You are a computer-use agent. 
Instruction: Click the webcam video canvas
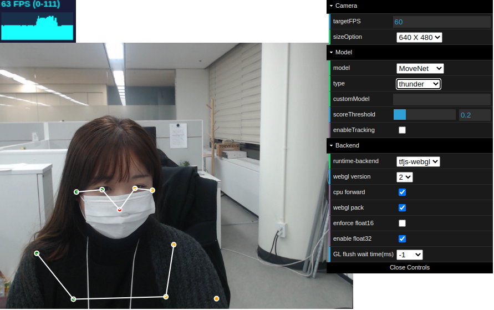pyautogui.click(x=176, y=176)
